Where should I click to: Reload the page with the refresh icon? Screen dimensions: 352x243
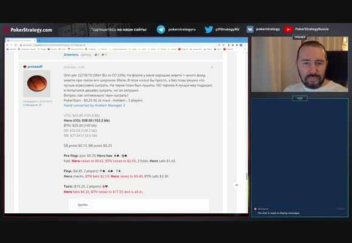point(16,45)
